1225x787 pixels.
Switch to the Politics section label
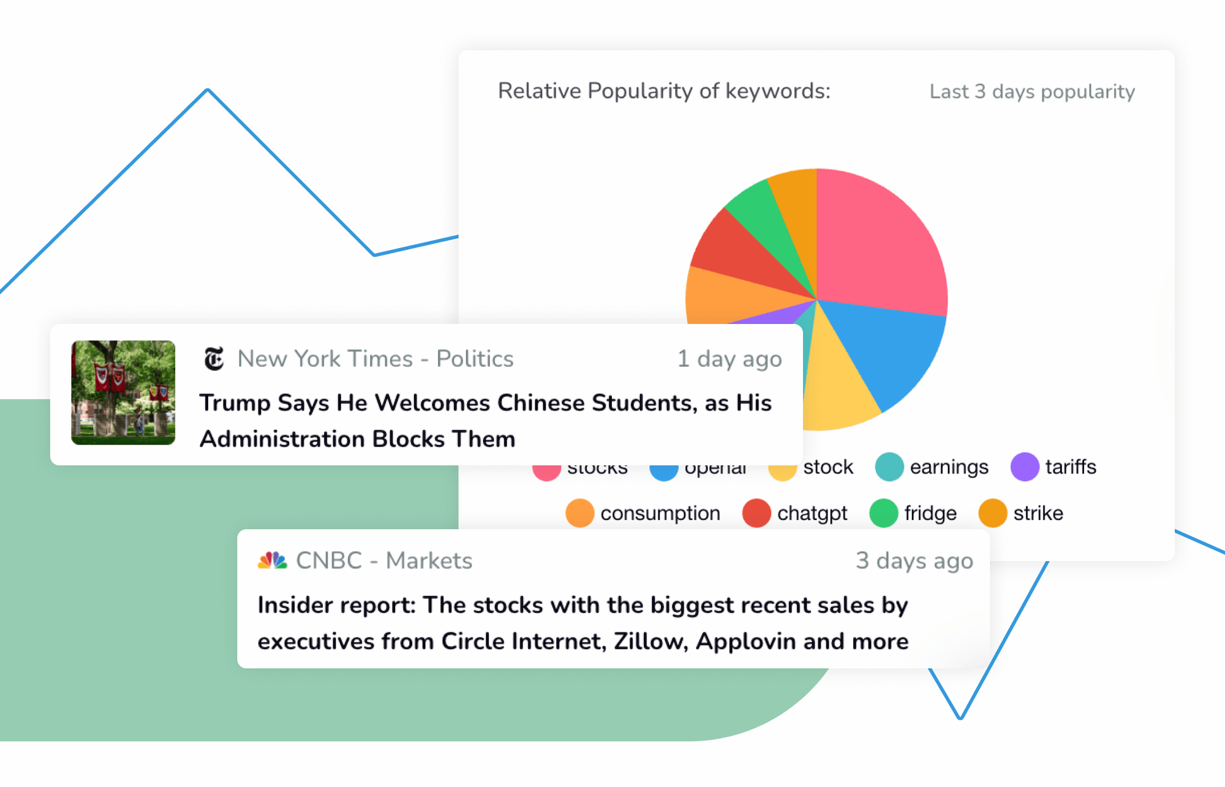click(x=475, y=359)
